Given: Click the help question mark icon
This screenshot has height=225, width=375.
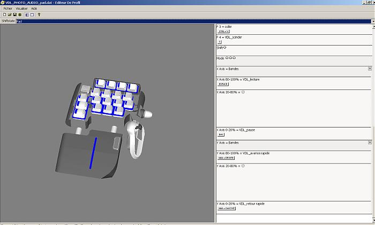Looking at the screenshot, I should [39, 15].
